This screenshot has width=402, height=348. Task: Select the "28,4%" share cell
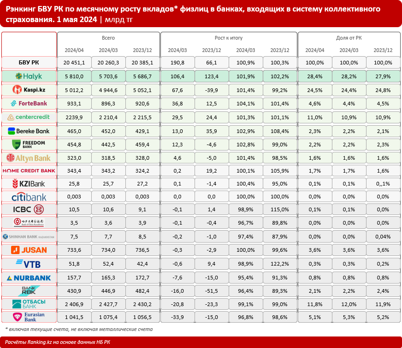314,76
